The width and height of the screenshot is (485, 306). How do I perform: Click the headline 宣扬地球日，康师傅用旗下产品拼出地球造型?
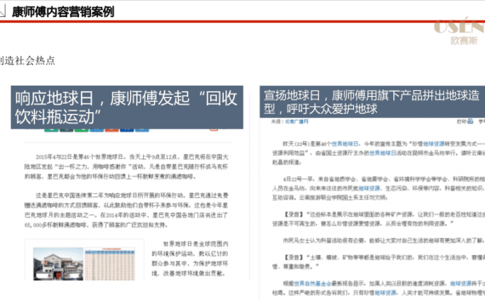click(372, 102)
